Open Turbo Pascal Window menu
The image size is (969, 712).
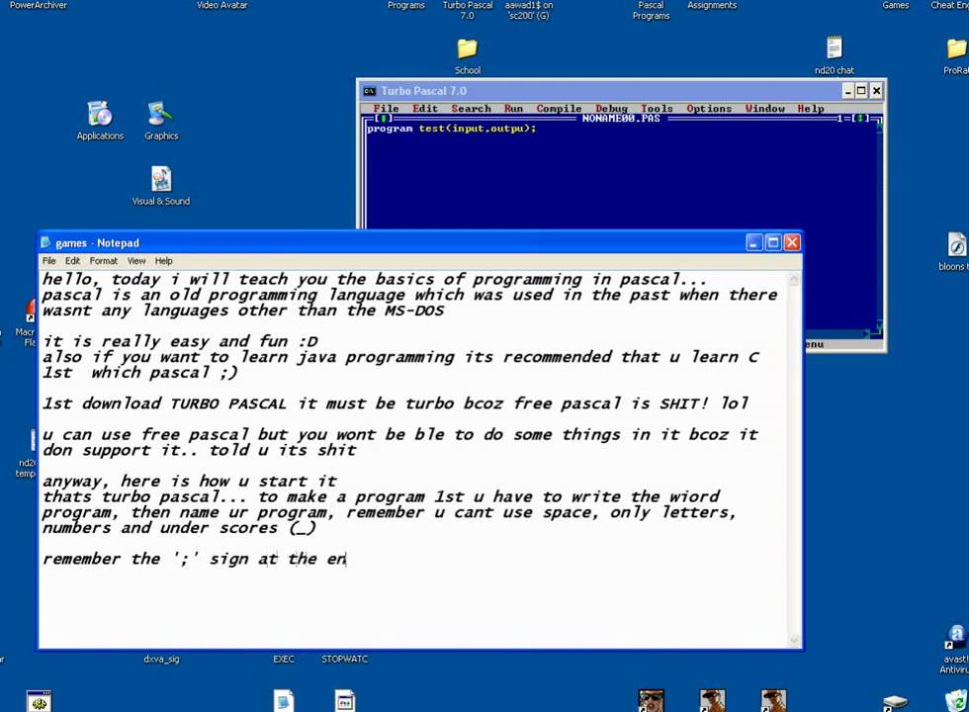[764, 108]
